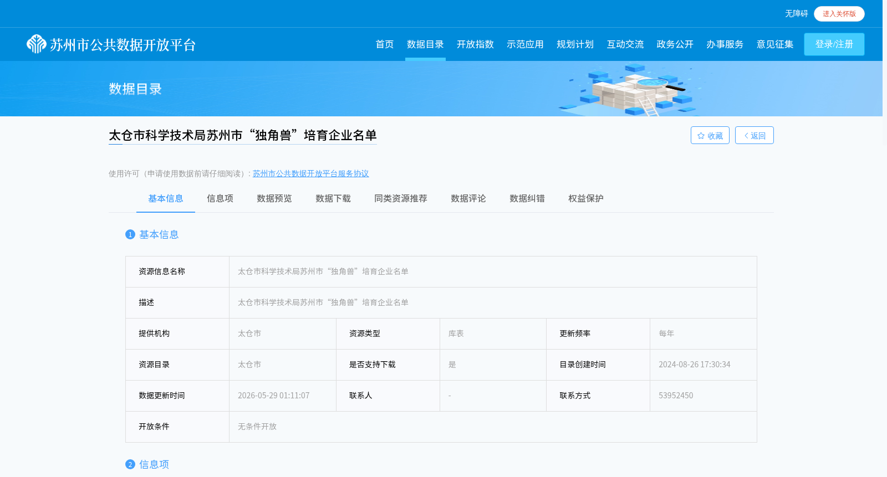Click the 联系人 label cell
Screen dimensions: 887x477
[388, 396]
